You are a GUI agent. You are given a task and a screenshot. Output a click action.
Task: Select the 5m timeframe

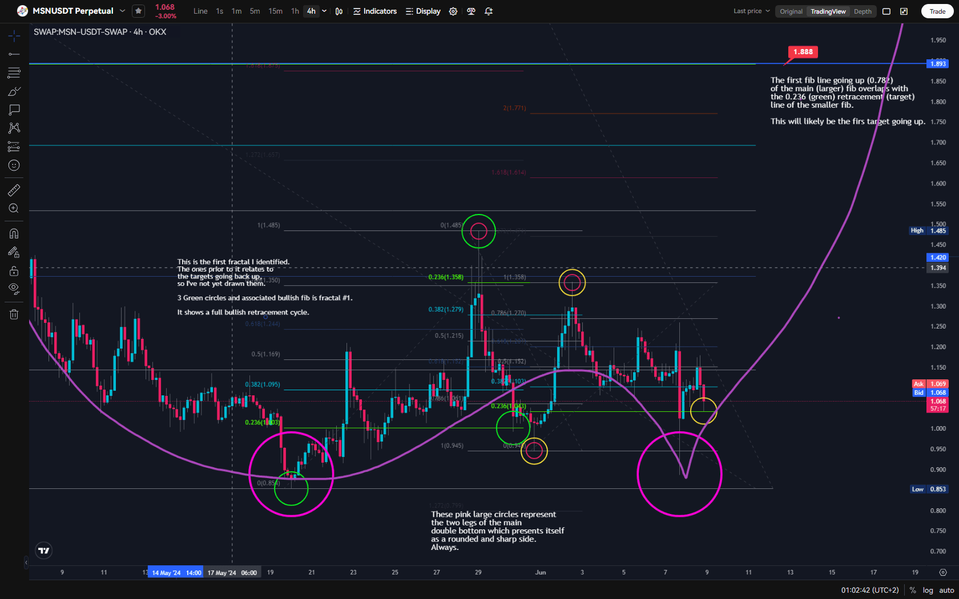[255, 11]
